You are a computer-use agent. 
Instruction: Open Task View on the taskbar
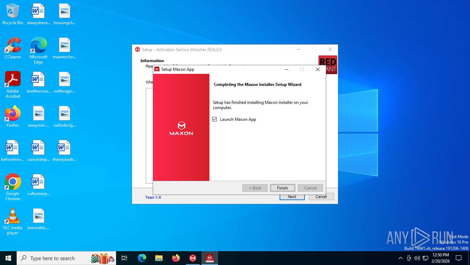(x=124, y=258)
